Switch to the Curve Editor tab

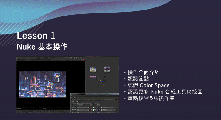pos(98,56)
